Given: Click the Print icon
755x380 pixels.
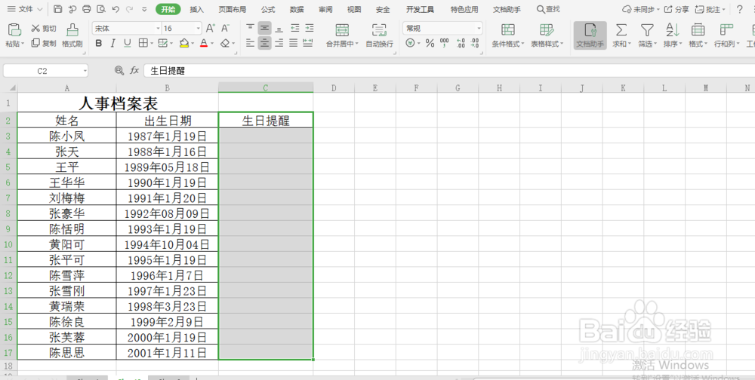Looking at the screenshot, I should [86, 9].
